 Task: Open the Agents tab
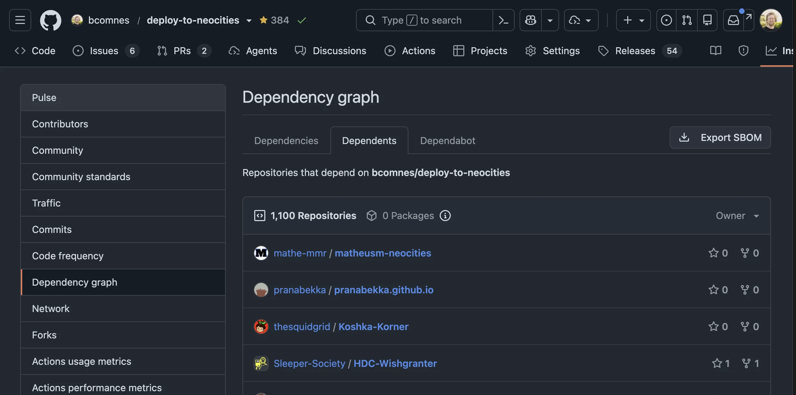[252, 51]
